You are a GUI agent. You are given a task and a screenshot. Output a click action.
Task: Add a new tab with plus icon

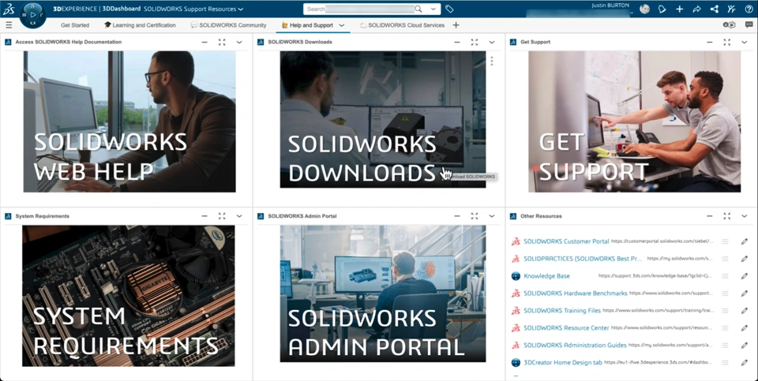[456, 25]
